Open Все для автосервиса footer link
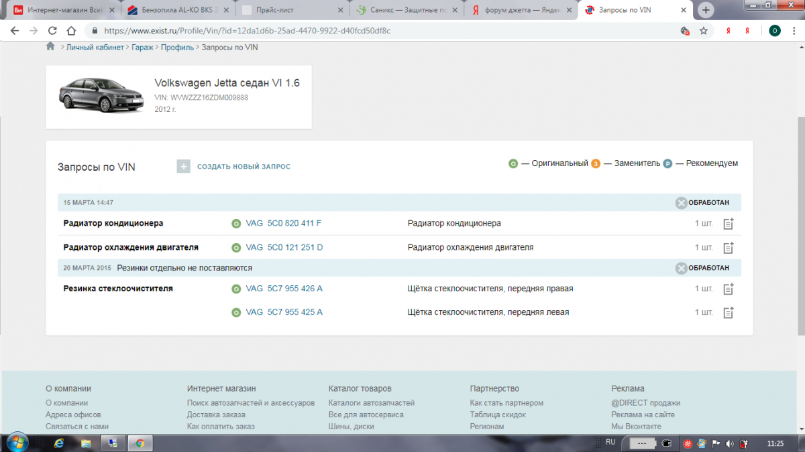 366,415
